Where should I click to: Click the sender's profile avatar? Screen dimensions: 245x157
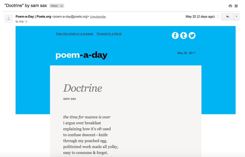(9, 18)
